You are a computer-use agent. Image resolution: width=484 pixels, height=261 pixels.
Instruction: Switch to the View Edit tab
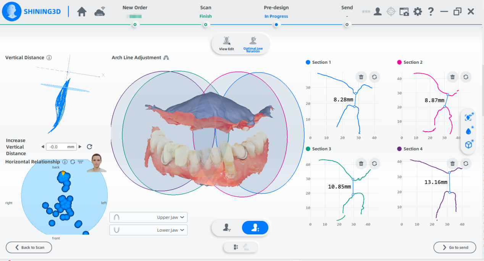point(226,43)
